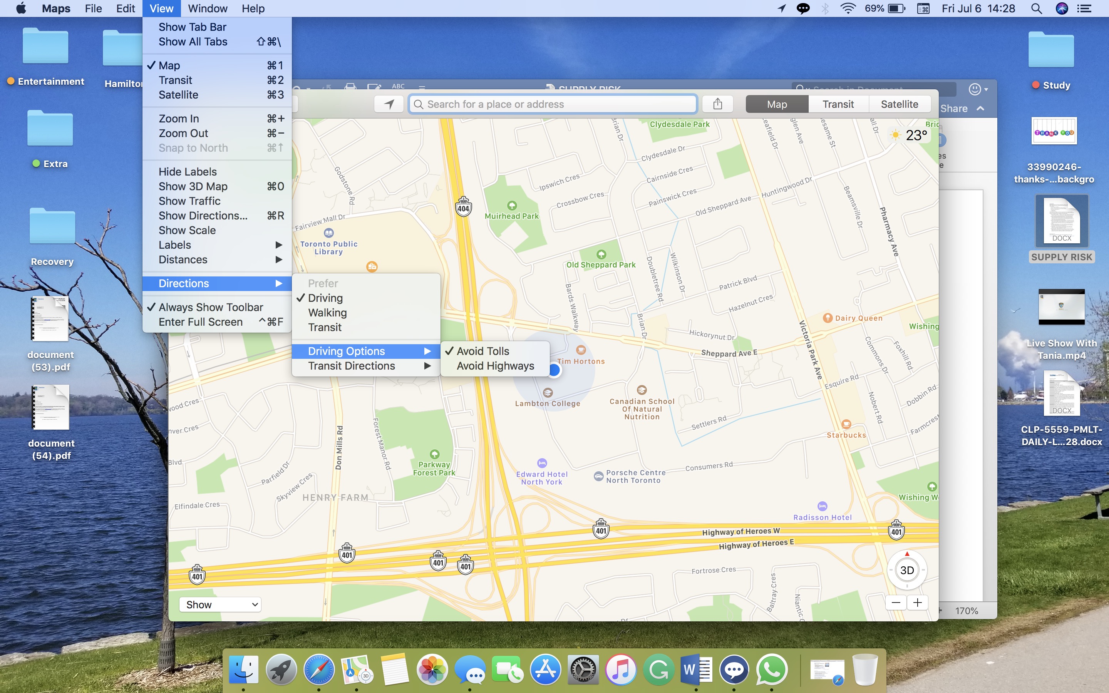Select Walking as preferred directions
The width and height of the screenshot is (1109, 693).
tap(327, 313)
